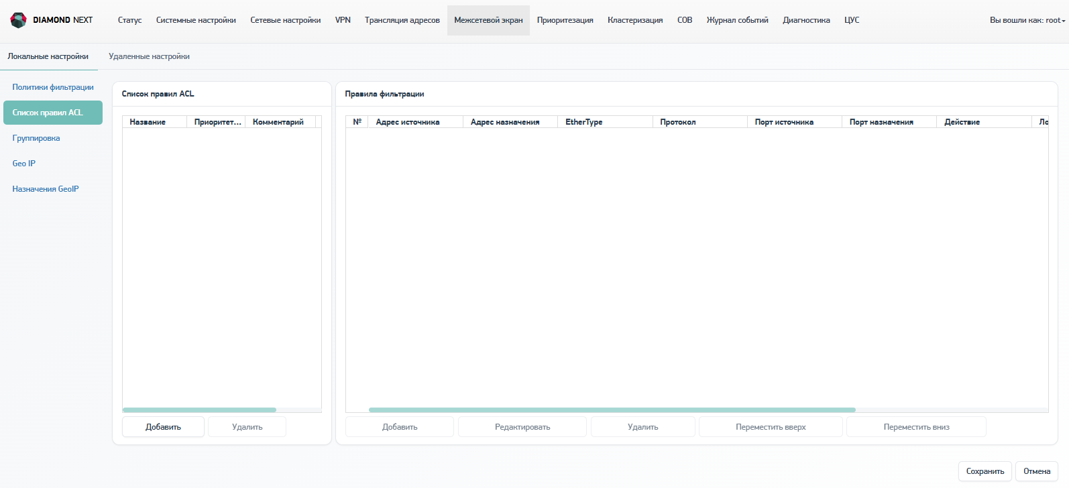Sort ACL list by Приоритет column

pyautogui.click(x=216, y=122)
